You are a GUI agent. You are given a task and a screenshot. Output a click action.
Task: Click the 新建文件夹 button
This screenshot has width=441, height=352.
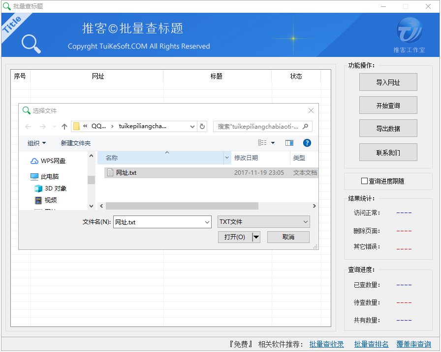click(76, 143)
